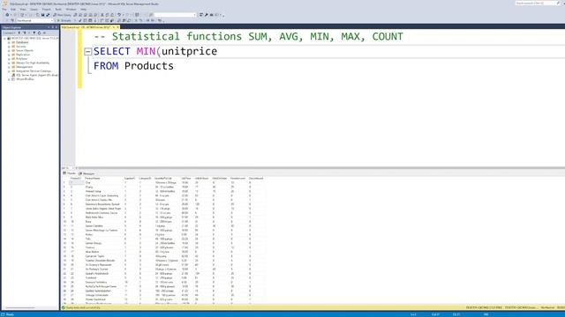Screen dimensions: 565x317
Task: Click the ProductName column header
Action: (92, 178)
